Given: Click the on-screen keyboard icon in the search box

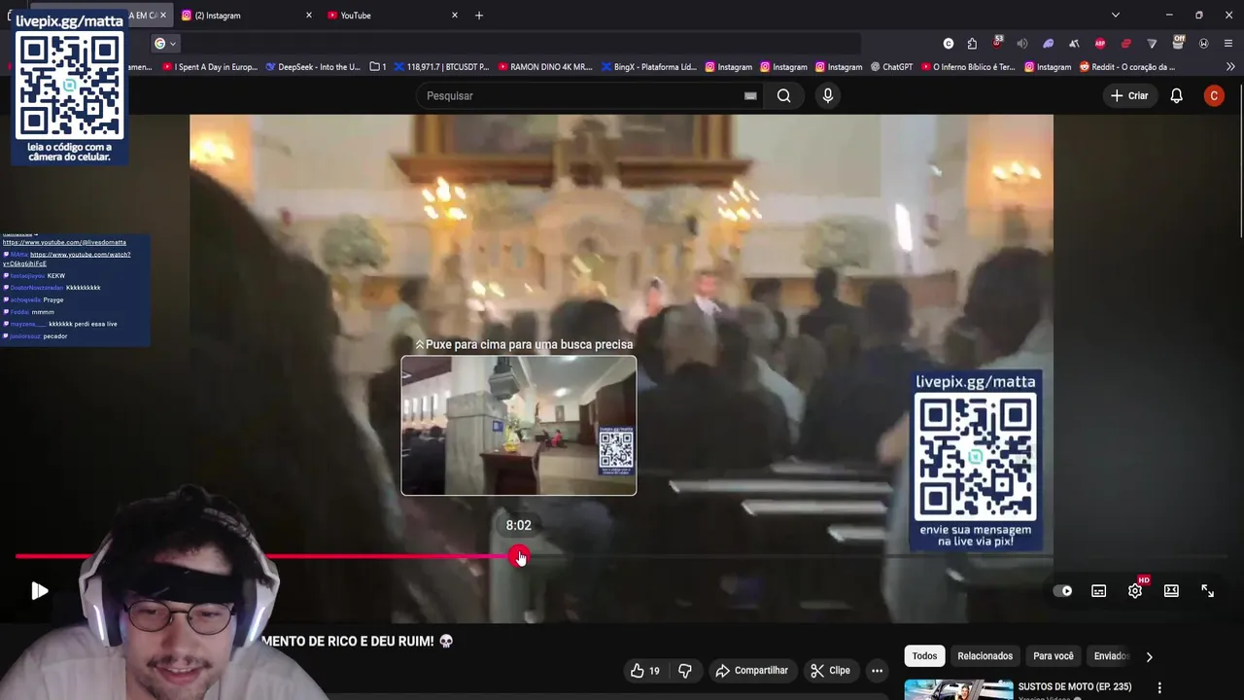Looking at the screenshot, I should [750, 95].
